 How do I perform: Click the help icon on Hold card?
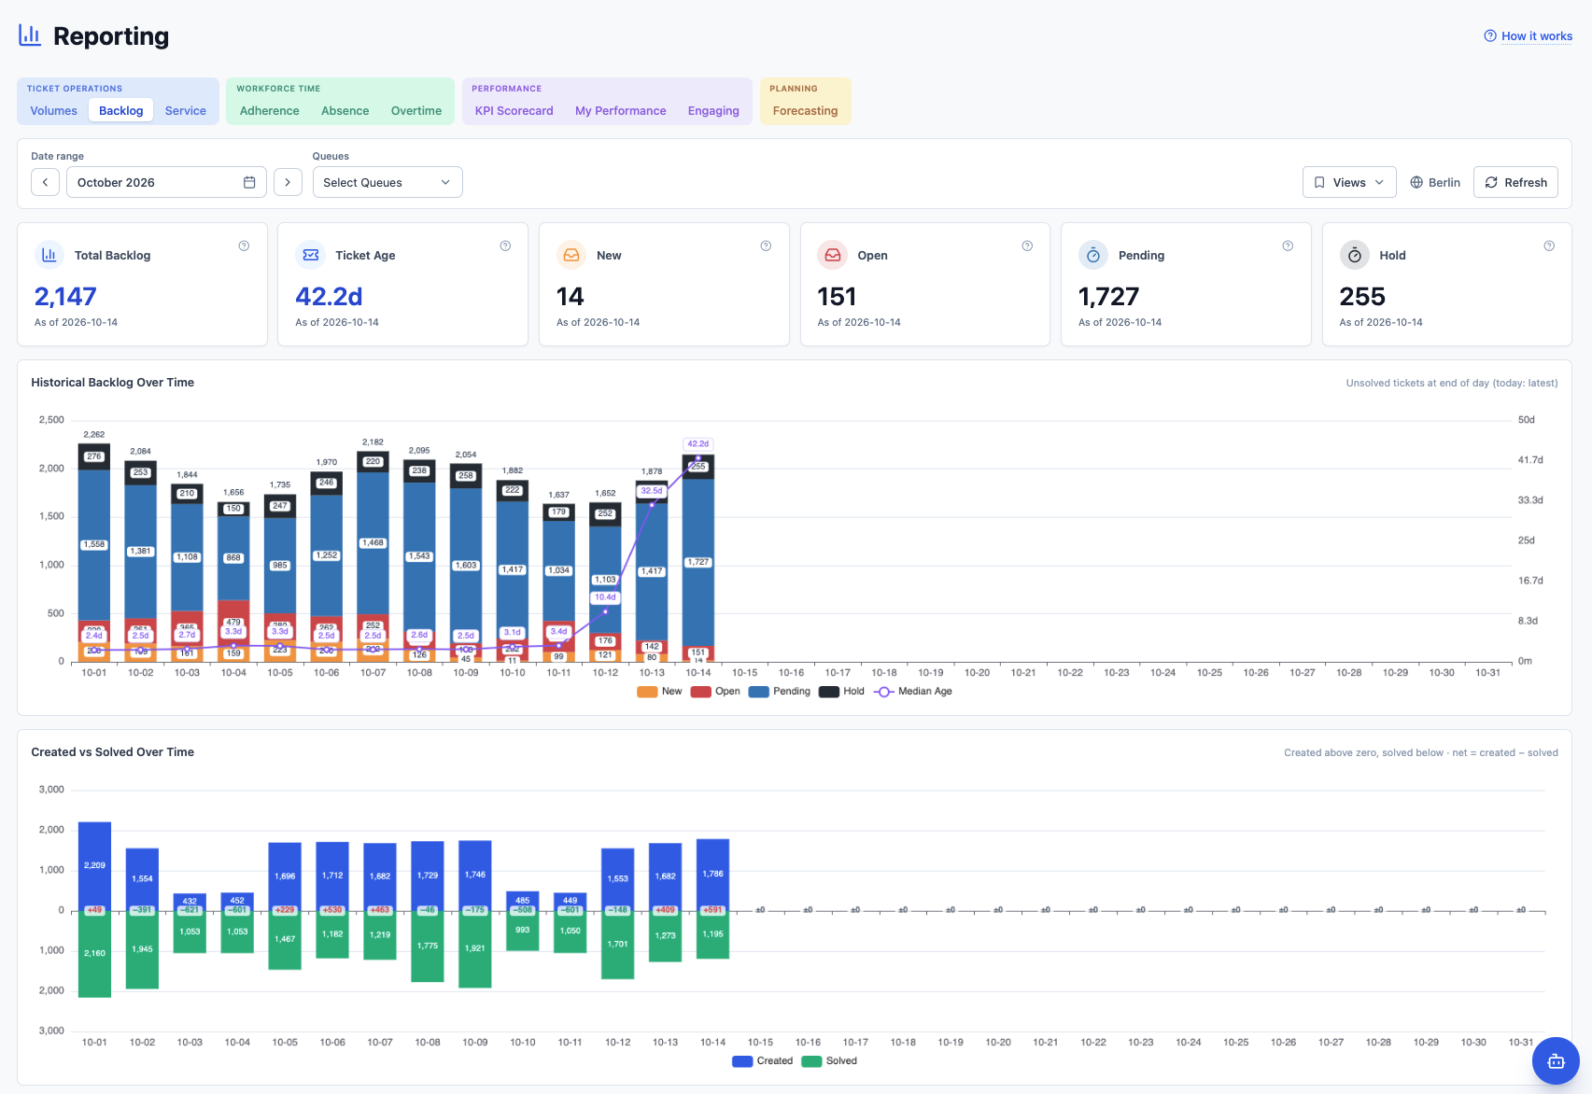(1549, 246)
